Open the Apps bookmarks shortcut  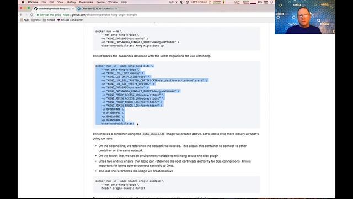25,20
